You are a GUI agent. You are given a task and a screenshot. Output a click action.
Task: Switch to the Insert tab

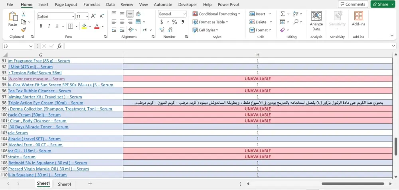coord(43,4)
